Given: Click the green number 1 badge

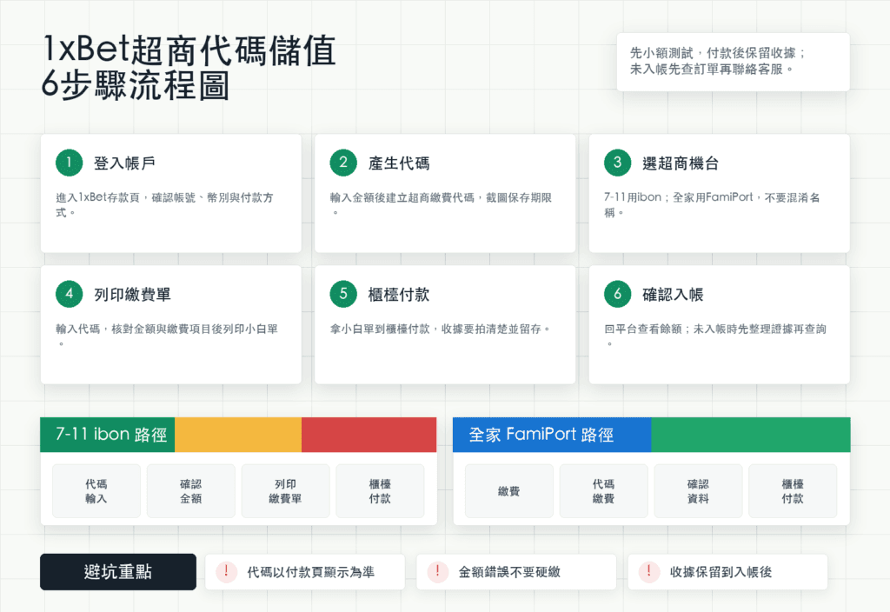Looking at the screenshot, I should point(70,163).
